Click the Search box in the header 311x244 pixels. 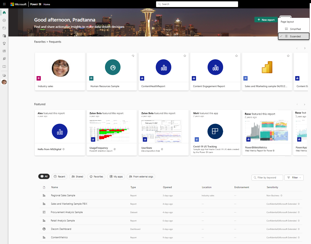(x=197, y=4)
